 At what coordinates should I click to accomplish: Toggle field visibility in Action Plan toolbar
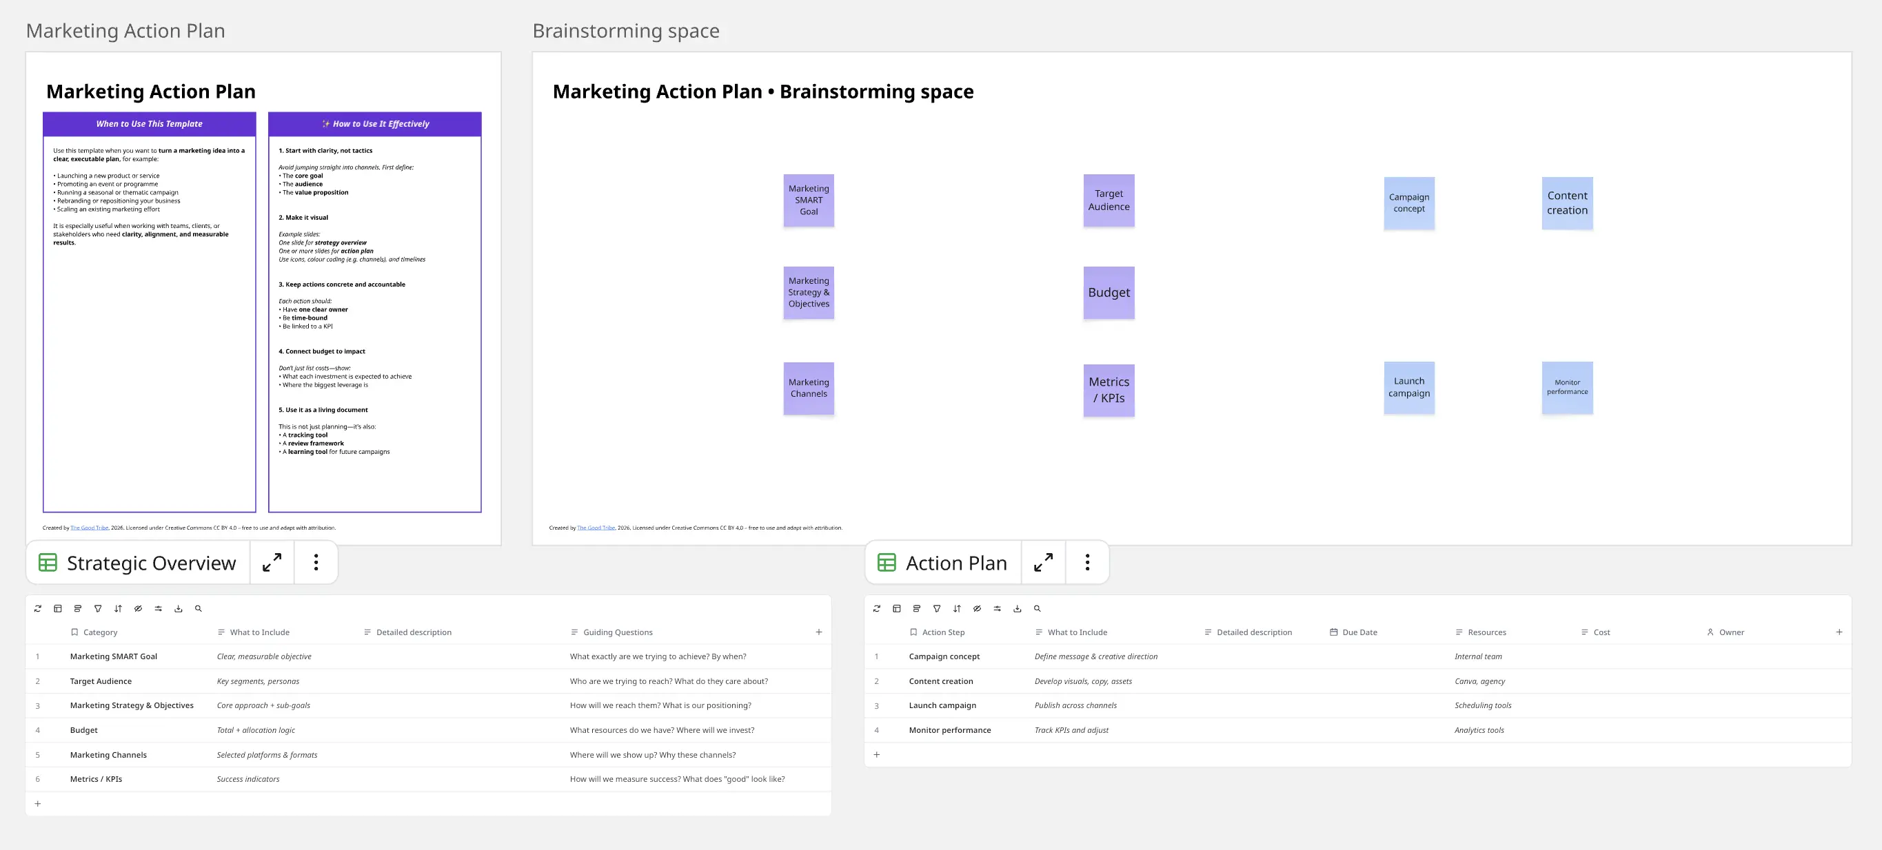[977, 608]
